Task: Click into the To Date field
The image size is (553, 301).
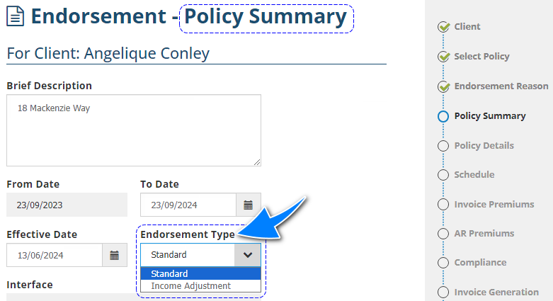Action: (x=188, y=205)
